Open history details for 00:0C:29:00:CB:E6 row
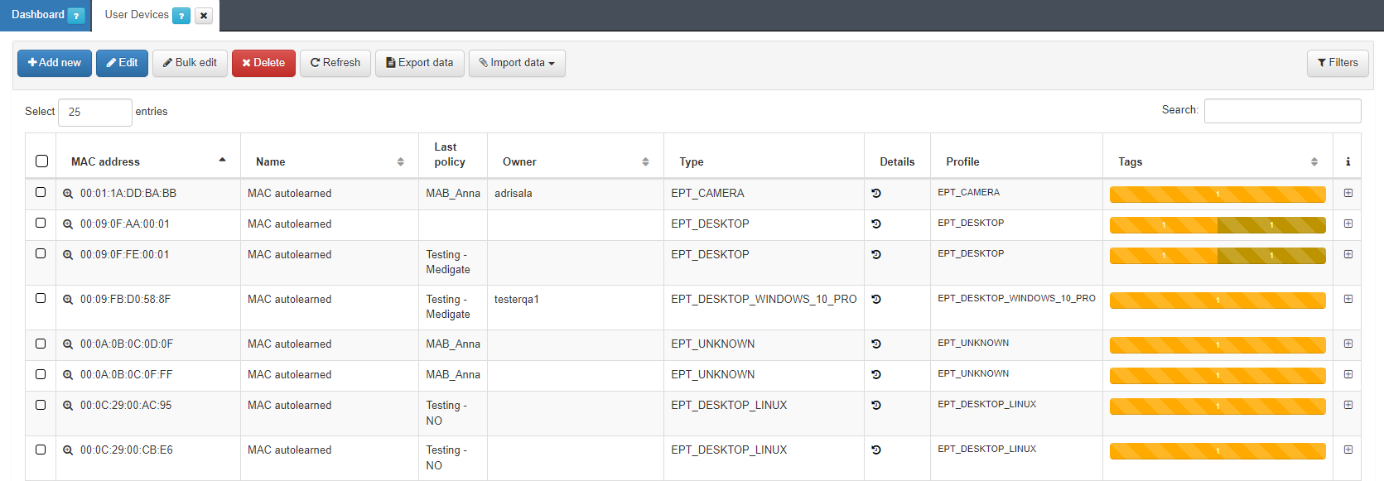Image resolution: width=1384 pixels, height=481 pixels. (876, 450)
